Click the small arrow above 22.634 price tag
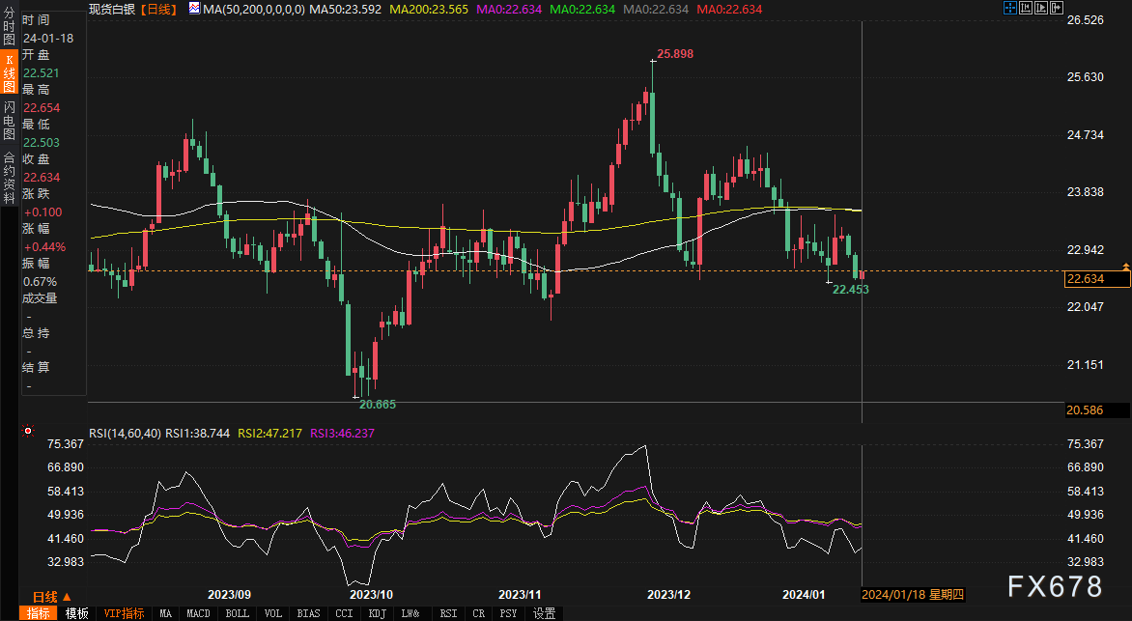 coord(1124,266)
